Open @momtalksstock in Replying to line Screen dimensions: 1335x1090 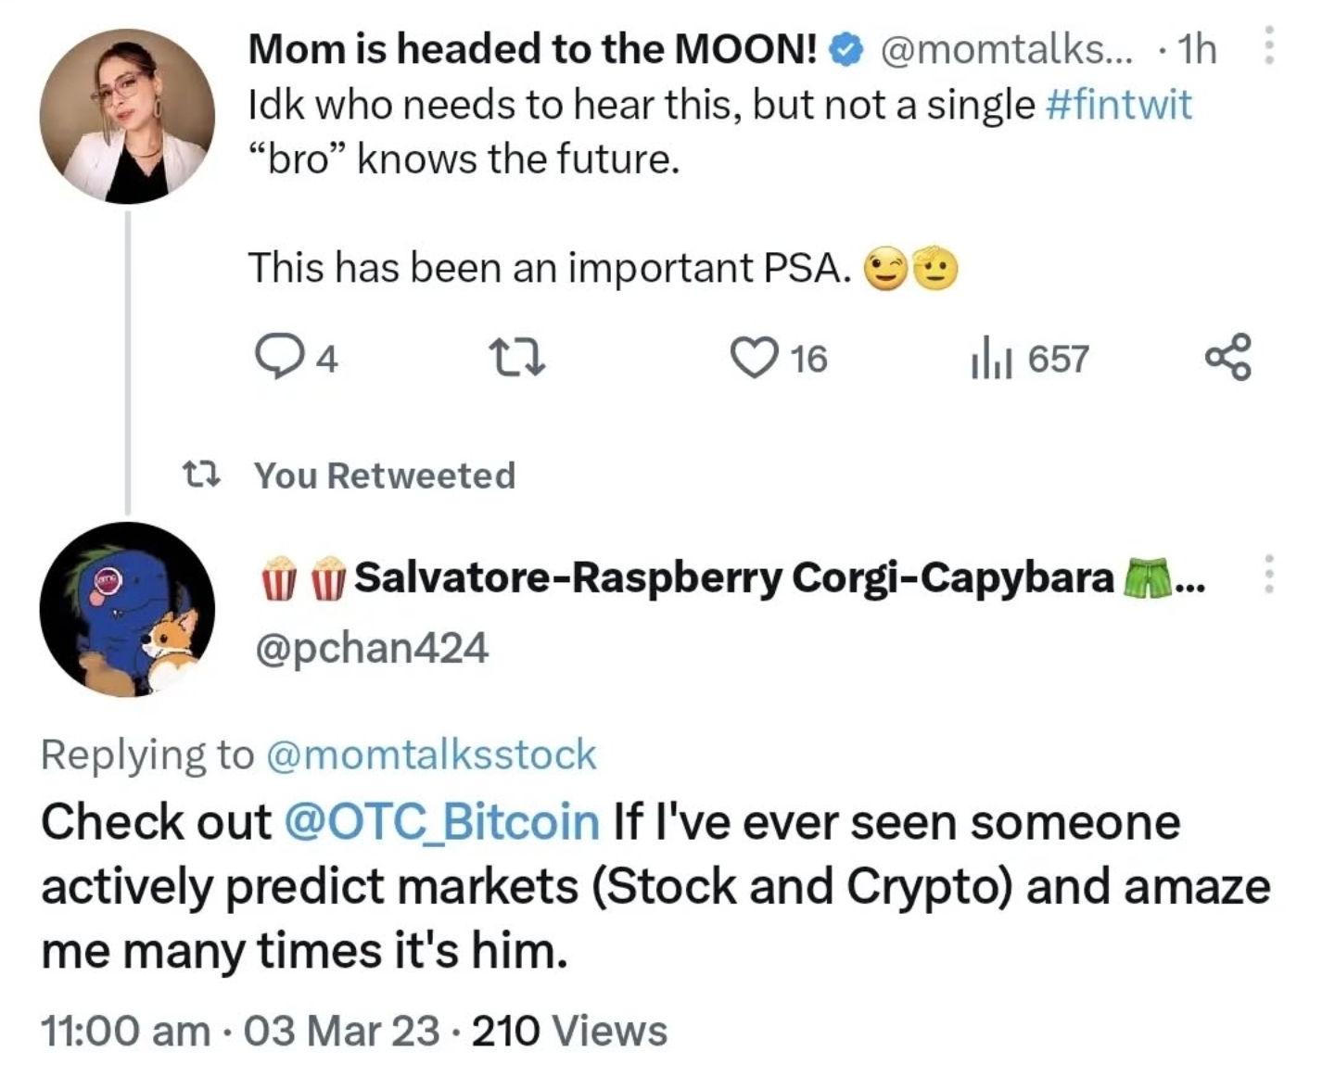point(431,754)
